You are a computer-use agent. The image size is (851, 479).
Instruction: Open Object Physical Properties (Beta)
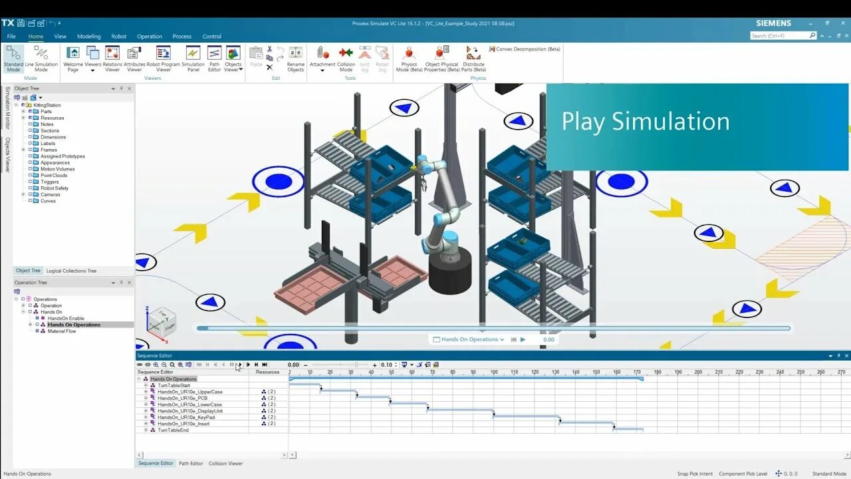[x=441, y=59]
